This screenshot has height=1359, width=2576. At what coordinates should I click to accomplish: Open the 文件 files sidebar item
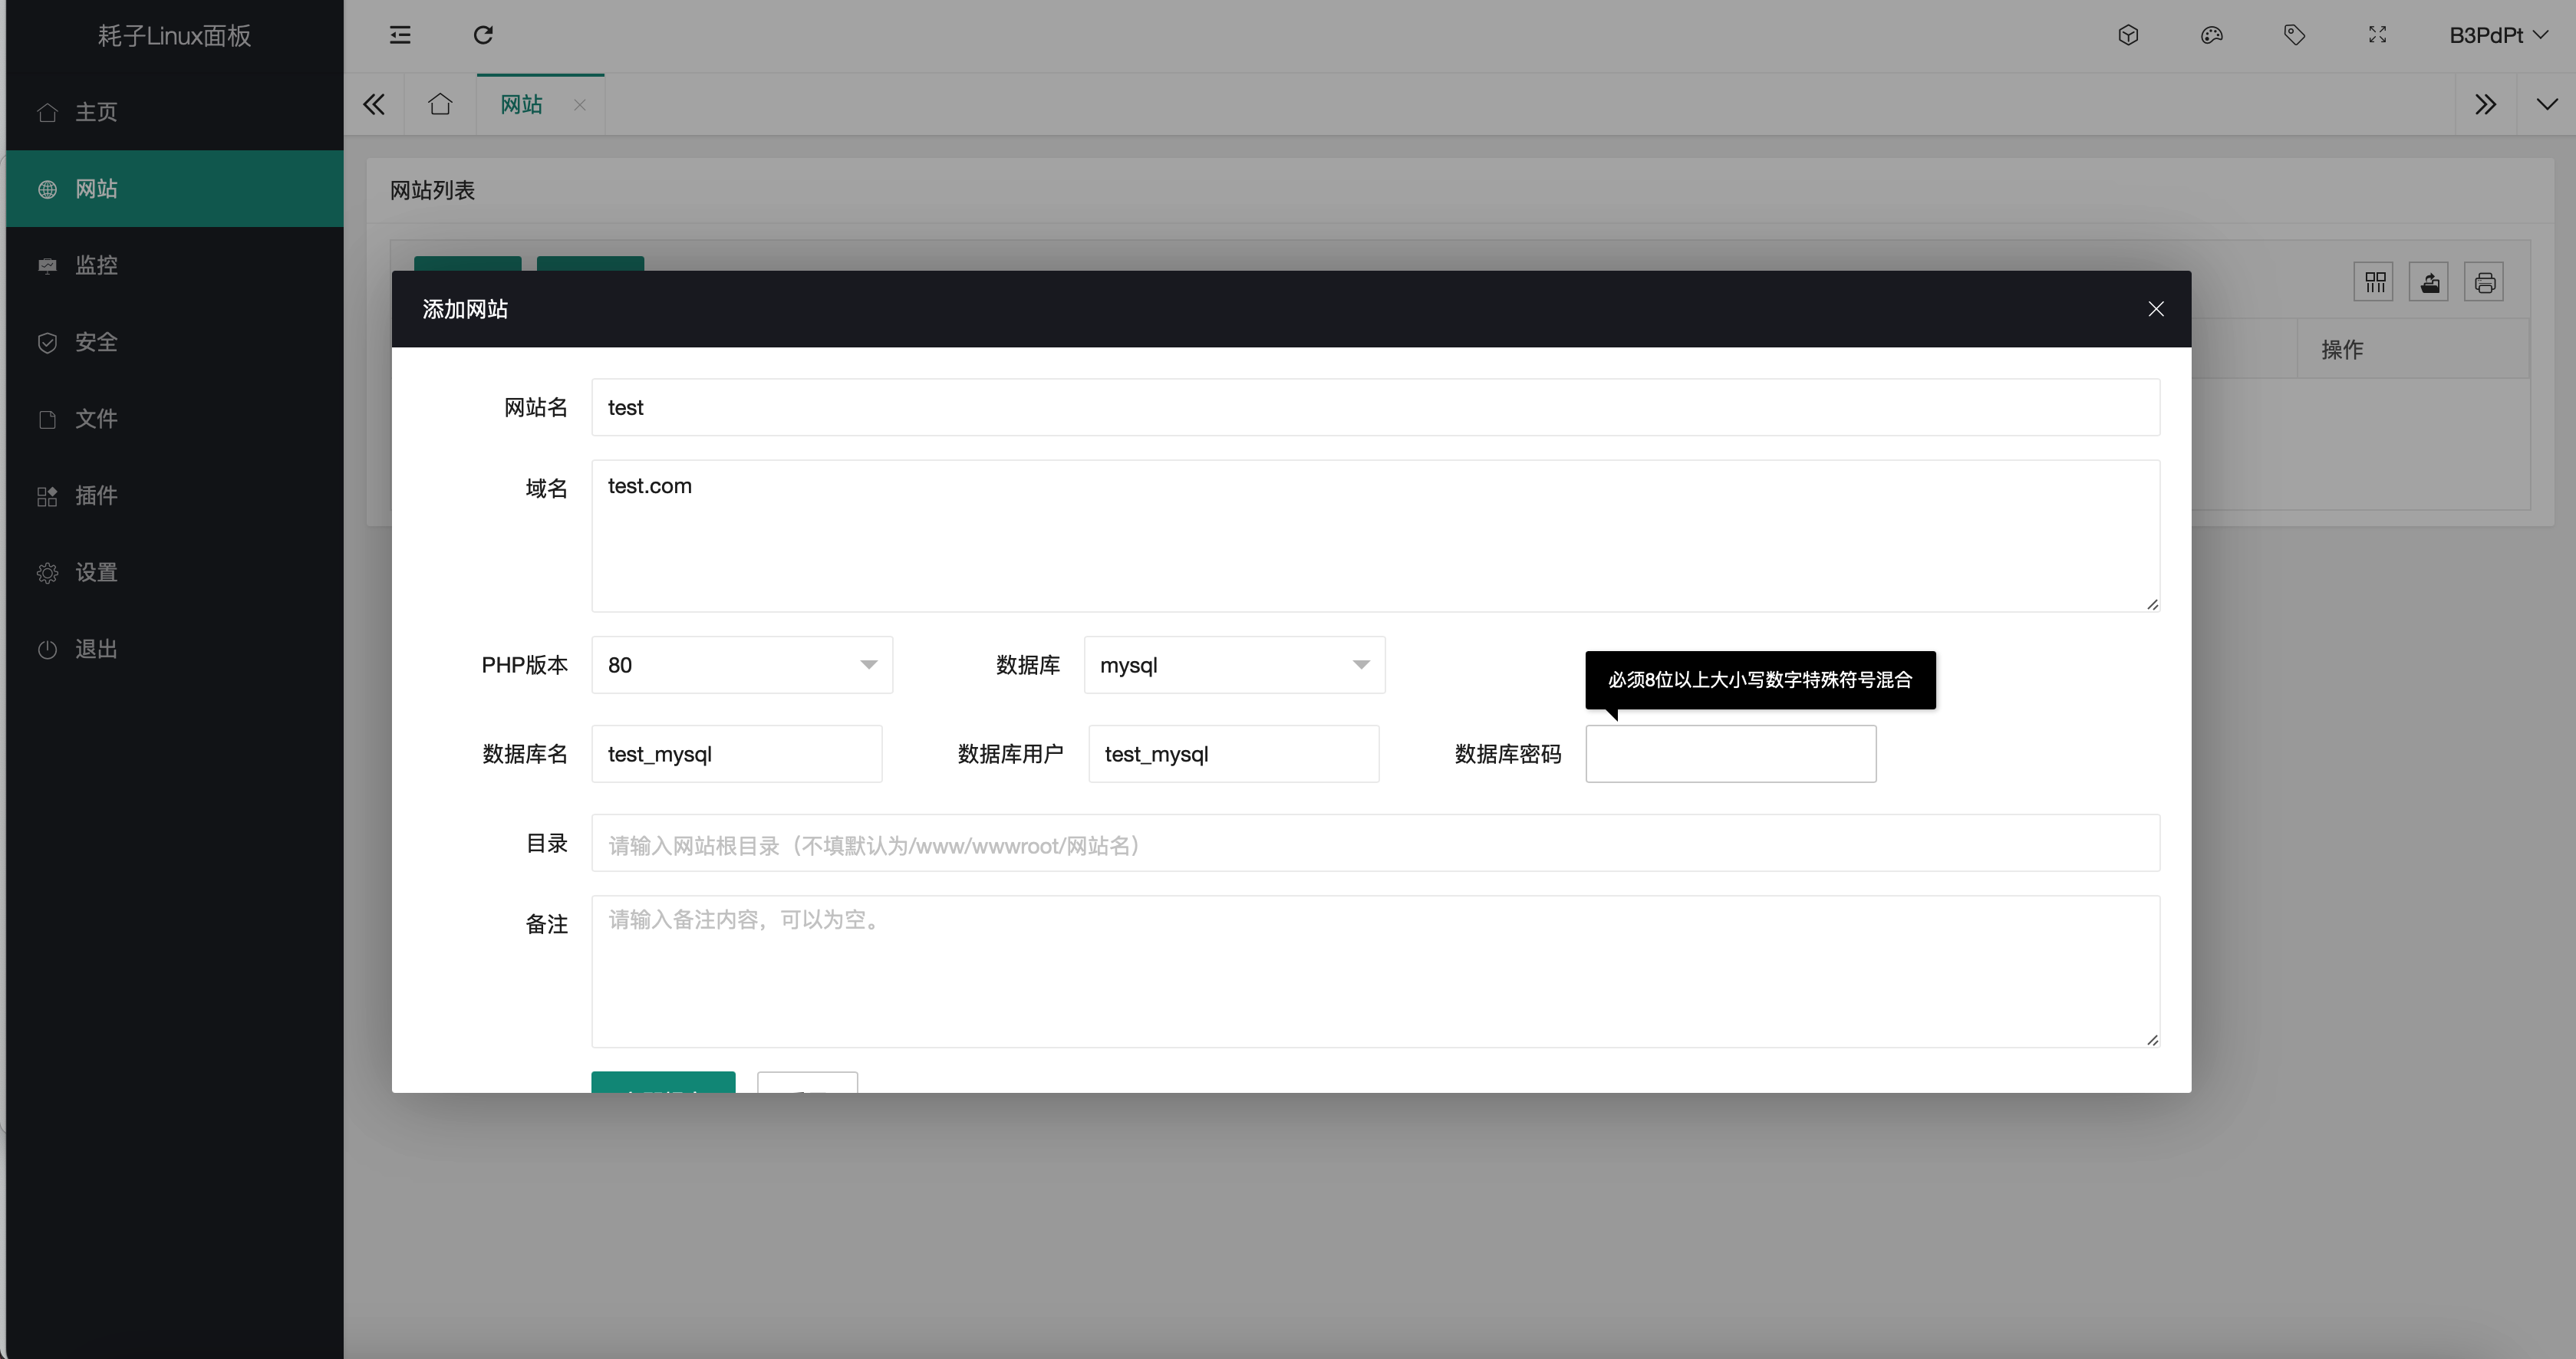[x=174, y=418]
